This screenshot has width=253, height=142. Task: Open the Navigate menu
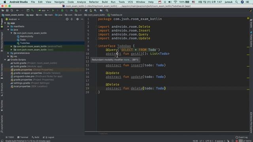[x=59, y=2]
